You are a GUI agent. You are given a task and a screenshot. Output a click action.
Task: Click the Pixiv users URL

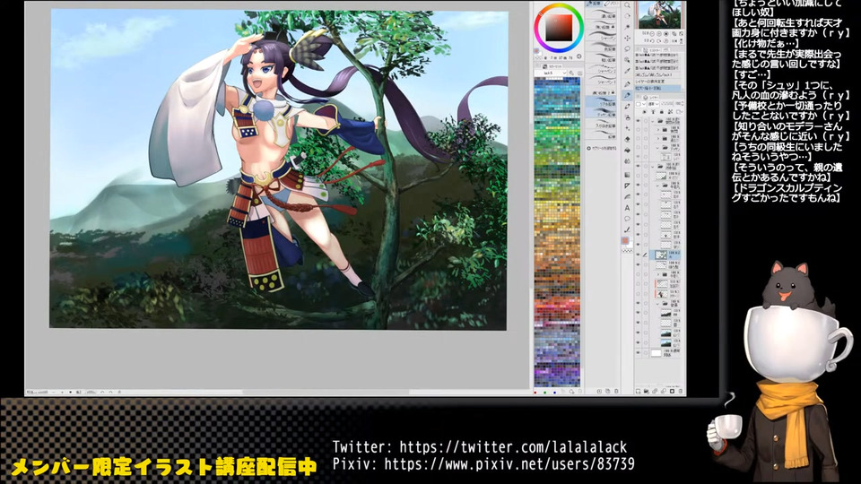click(509, 464)
